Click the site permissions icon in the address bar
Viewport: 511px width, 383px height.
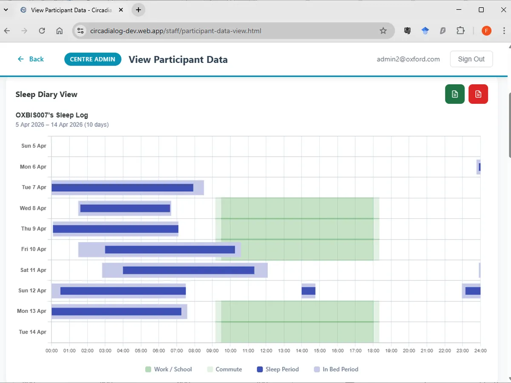point(80,31)
